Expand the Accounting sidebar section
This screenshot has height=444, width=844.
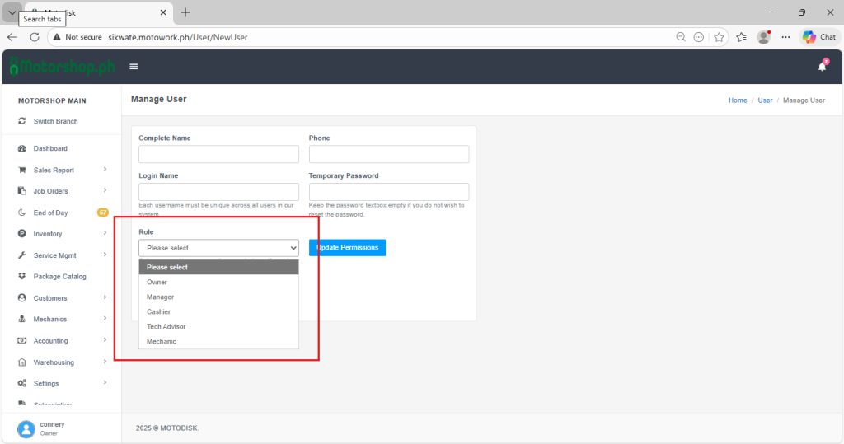point(105,340)
